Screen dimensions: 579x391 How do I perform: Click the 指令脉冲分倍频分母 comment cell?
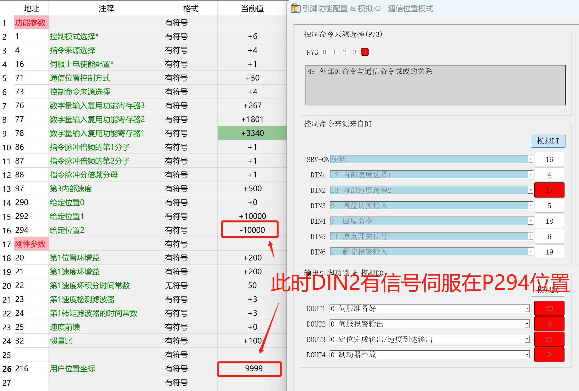tap(106, 175)
